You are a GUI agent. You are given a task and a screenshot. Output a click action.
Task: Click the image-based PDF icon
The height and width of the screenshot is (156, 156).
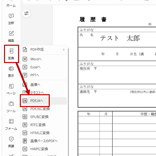(x=25, y=141)
